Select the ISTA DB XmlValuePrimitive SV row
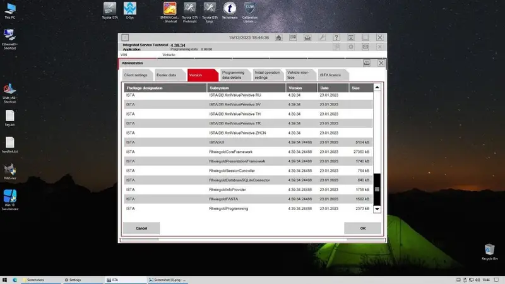Image resolution: width=505 pixels, height=284 pixels. [x=248, y=104]
